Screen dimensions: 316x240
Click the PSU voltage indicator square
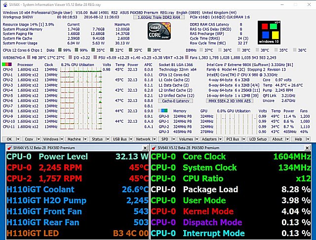click(x=95, y=57)
